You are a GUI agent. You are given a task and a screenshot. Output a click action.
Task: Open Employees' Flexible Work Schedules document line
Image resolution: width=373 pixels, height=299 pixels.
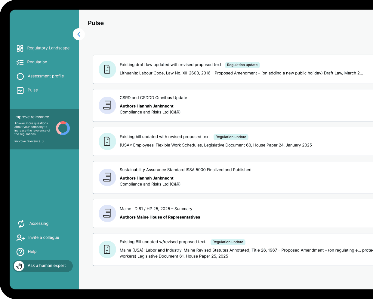(216, 145)
